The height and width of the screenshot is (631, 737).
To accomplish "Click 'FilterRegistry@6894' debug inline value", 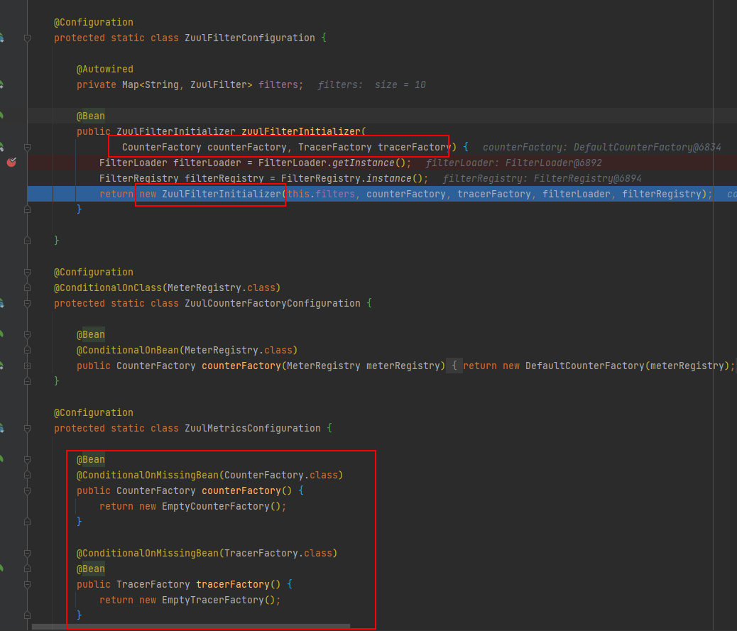I will click(x=587, y=178).
